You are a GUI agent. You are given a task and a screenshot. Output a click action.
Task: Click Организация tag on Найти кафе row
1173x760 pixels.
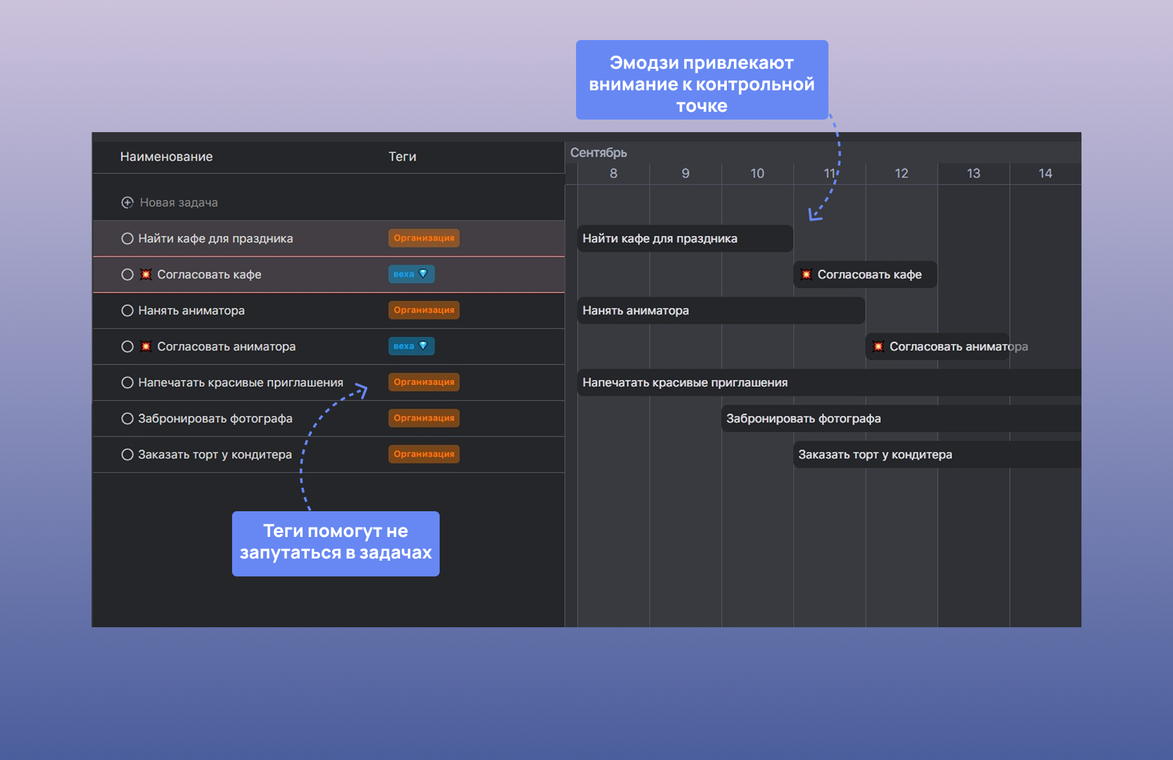(424, 238)
